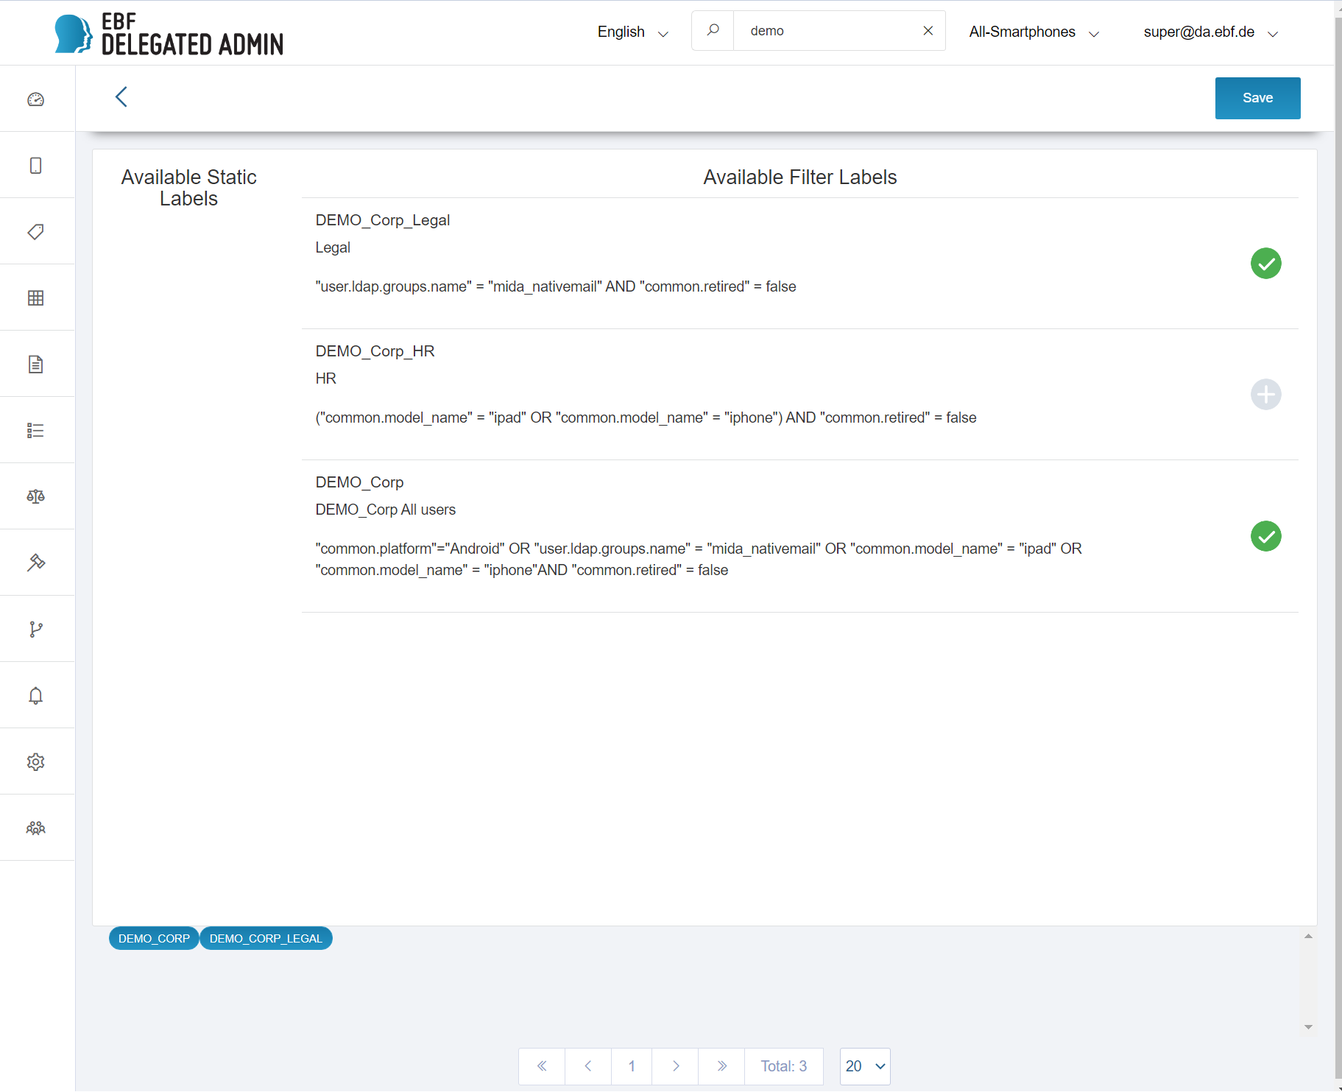Screen dimensions: 1342x1092
Task: Jump to the last page
Action: (722, 1066)
